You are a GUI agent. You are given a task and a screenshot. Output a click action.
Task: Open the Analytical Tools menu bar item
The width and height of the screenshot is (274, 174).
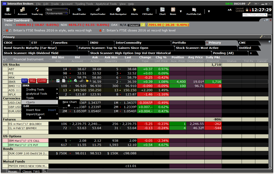(106, 4)
